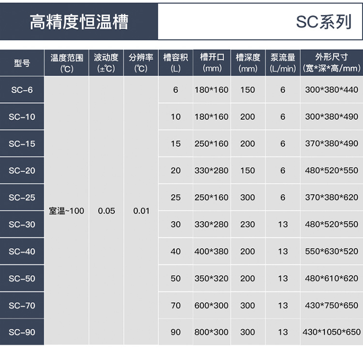
Task: Click volume value 50
Action: 176,278
